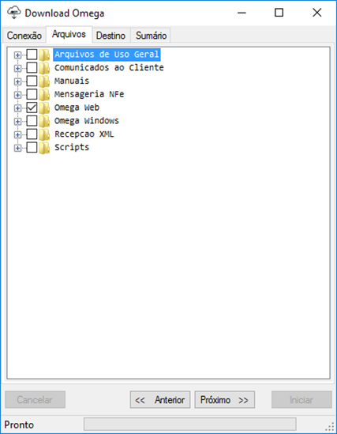Click the progress bar in status bar
Viewport: 337px width, 434px height.
tap(189, 424)
